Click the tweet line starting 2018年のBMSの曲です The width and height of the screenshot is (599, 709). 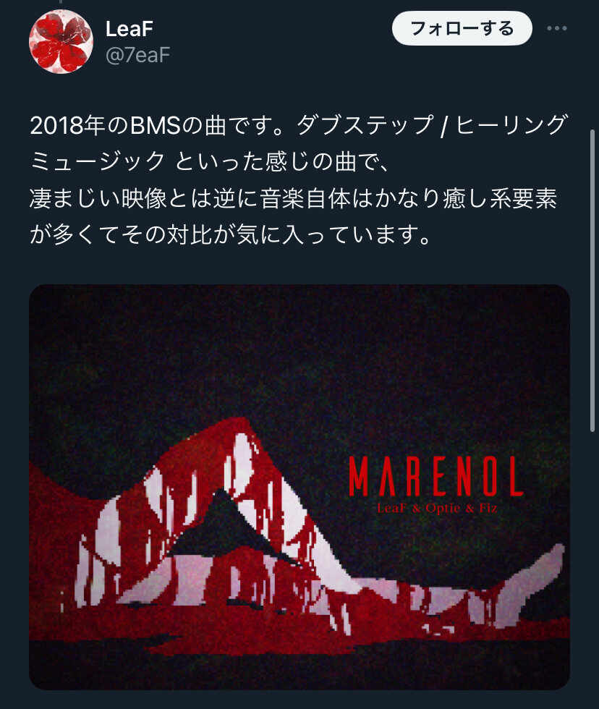298,125
